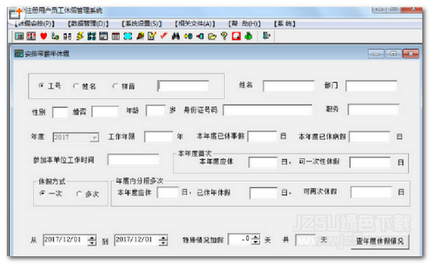Click the 部门 text field
The image size is (430, 264).
tap(371, 86)
